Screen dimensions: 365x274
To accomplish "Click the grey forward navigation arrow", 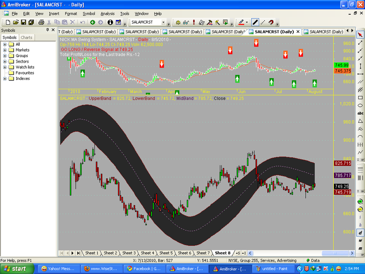I will [100, 22].
